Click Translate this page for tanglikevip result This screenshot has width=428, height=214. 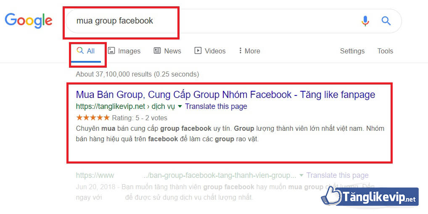pyautogui.click(x=216, y=106)
